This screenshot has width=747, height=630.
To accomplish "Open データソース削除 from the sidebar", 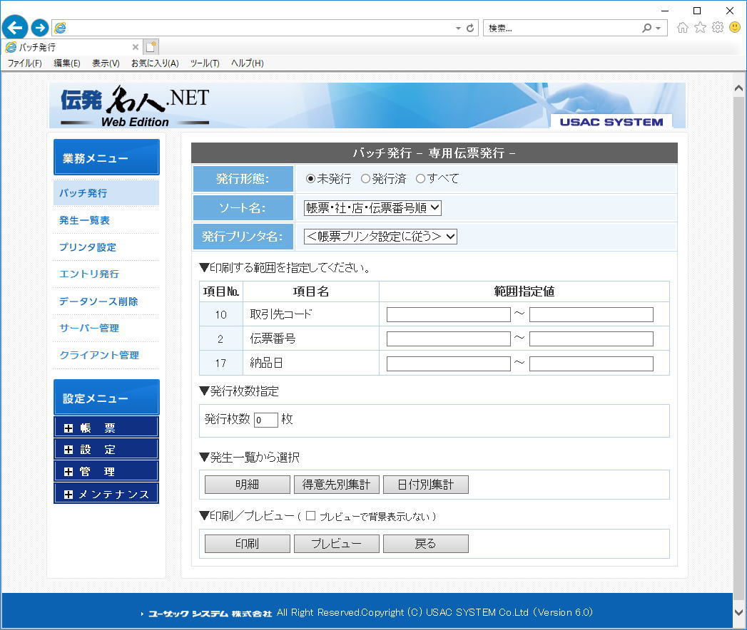I will click(98, 301).
